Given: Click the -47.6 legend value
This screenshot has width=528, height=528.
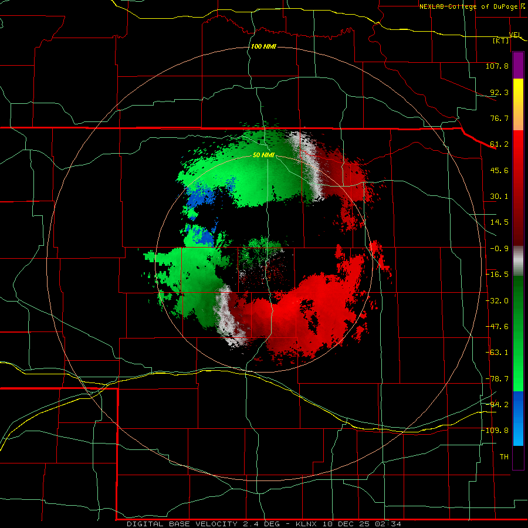Looking at the screenshot, I should (497, 327).
